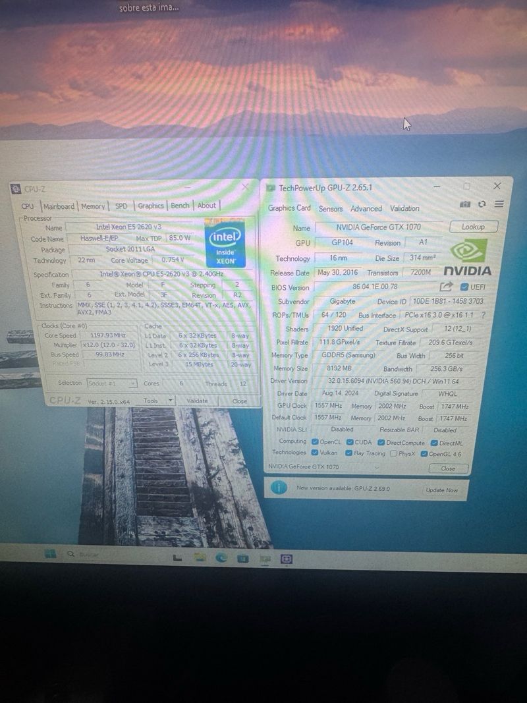
Task: Click the Core Speed value 1197.93 MHz
Action: pos(108,335)
